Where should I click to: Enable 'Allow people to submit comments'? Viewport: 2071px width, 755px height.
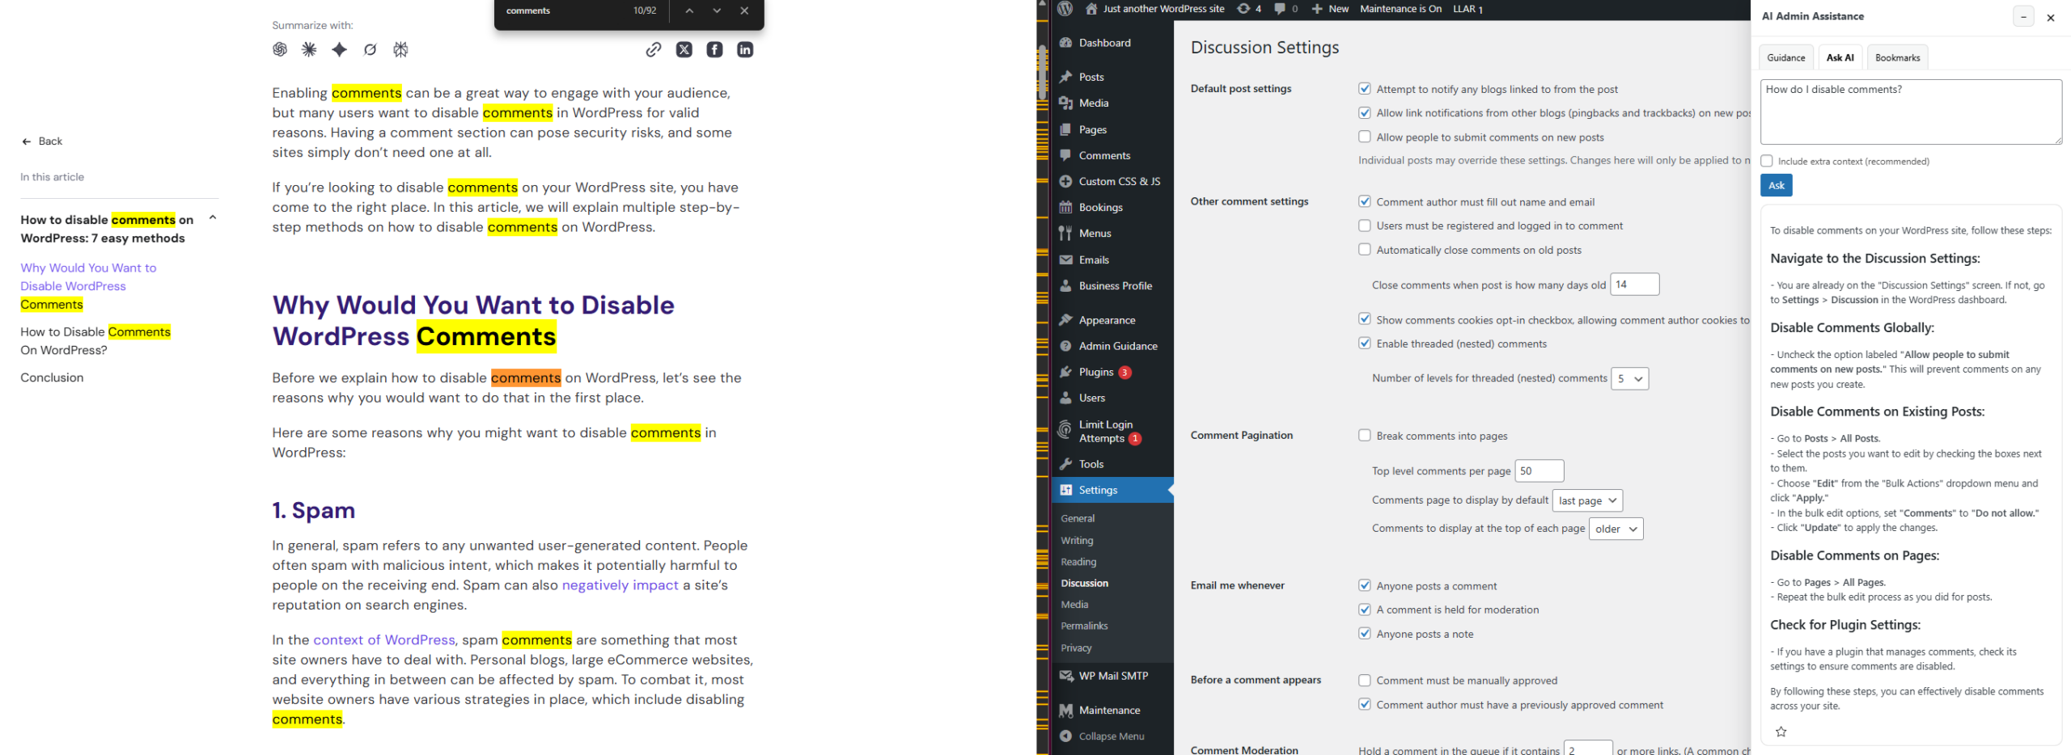[1365, 137]
